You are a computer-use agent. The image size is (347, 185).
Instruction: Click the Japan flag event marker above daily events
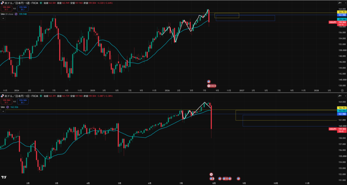[211, 174]
